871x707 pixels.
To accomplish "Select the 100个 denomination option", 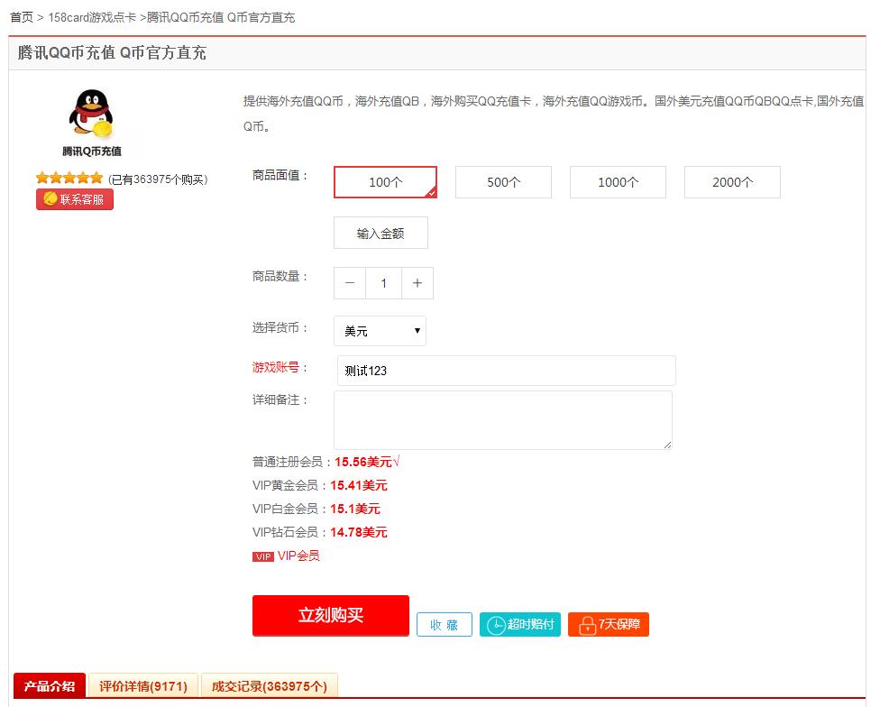I will click(385, 182).
